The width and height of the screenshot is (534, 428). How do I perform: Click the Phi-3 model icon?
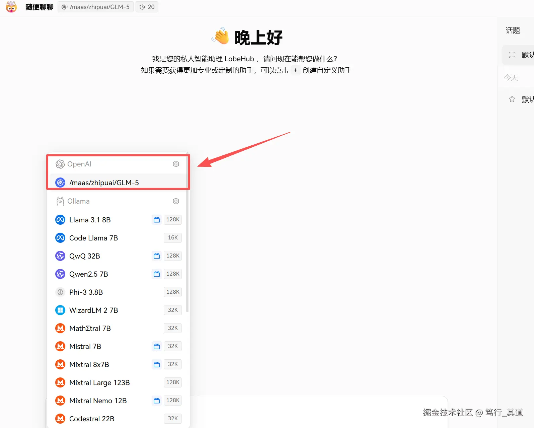point(60,292)
